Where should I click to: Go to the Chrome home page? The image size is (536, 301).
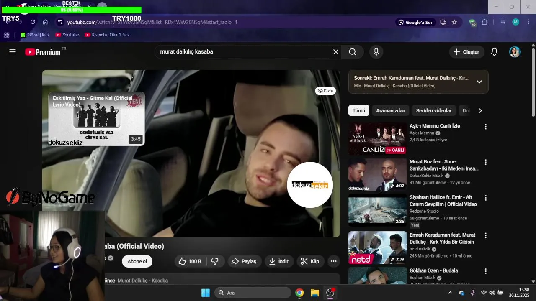(x=45, y=22)
